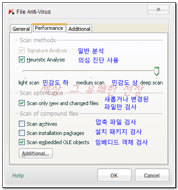
Task: Select the Performance tab
Action: [49, 28]
